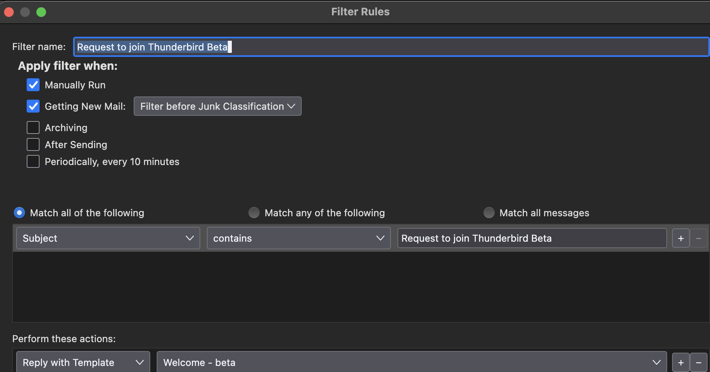Open the Reply with Template action dropdown

[x=83, y=362]
